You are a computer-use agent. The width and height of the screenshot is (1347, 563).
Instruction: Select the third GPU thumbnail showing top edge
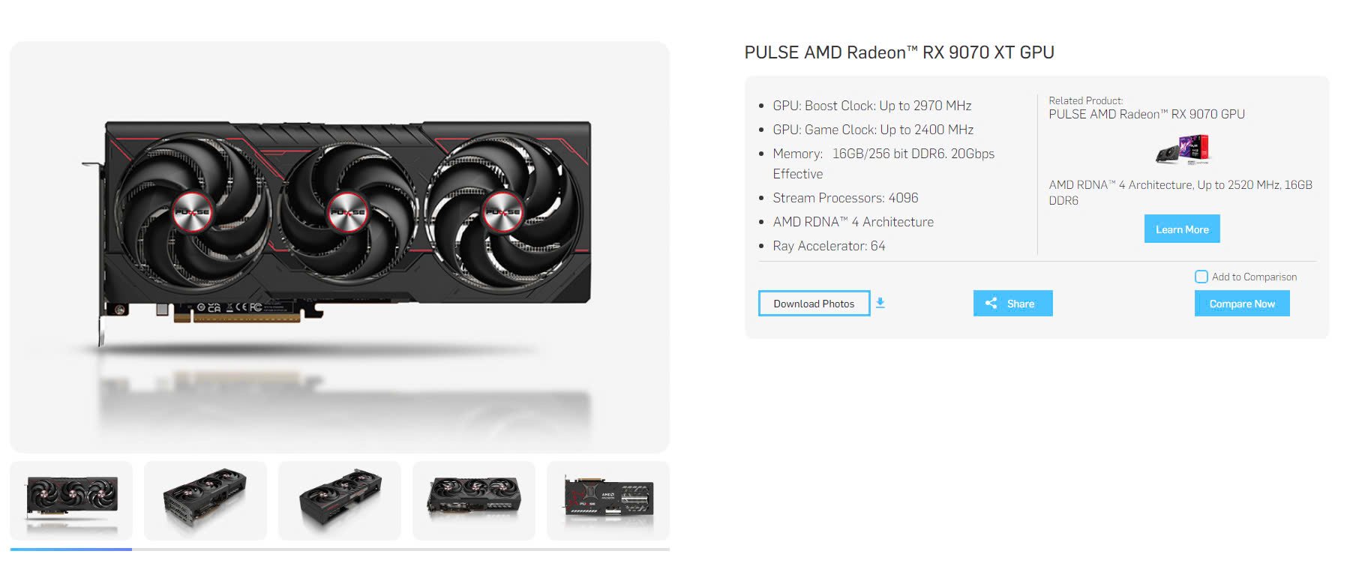click(340, 500)
